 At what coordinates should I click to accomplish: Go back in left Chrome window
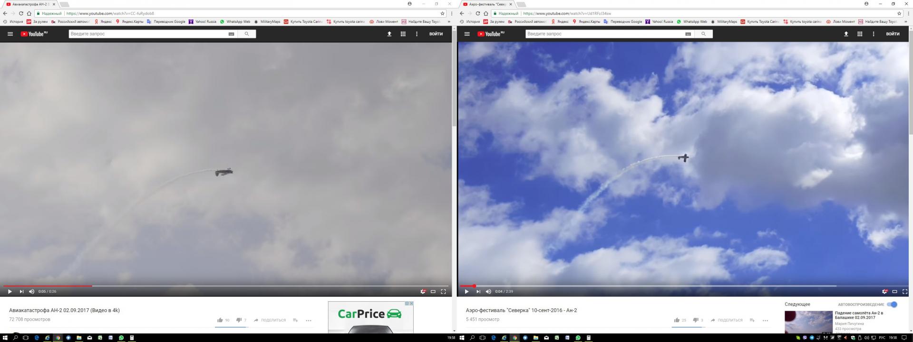tap(5, 14)
